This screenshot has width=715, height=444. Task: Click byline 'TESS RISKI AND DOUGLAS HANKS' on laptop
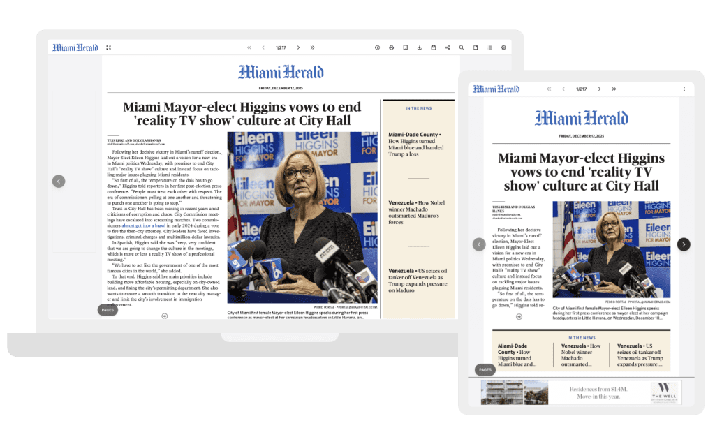[x=134, y=140]
